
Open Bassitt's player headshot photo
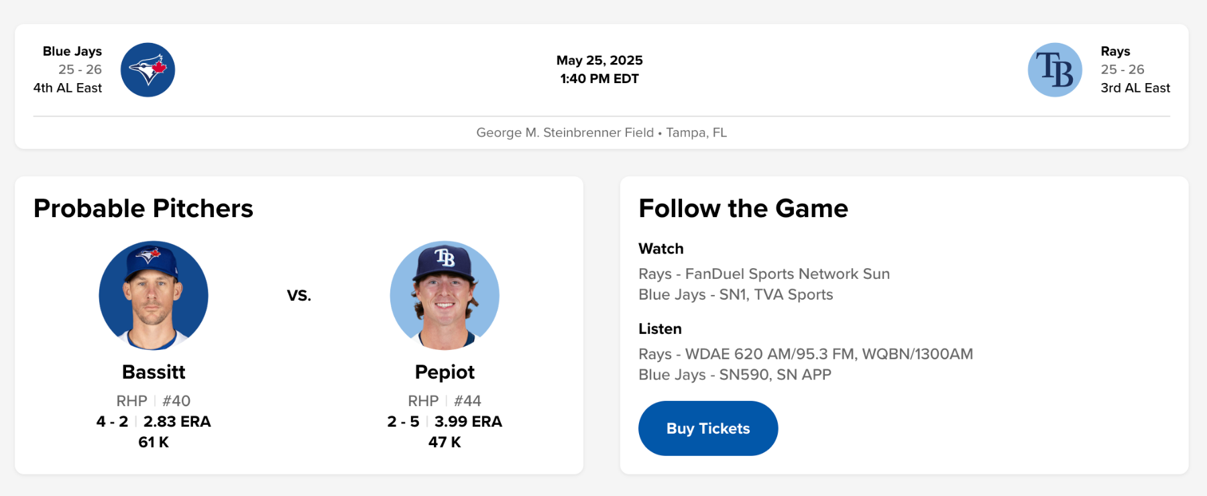click(154, 296)
